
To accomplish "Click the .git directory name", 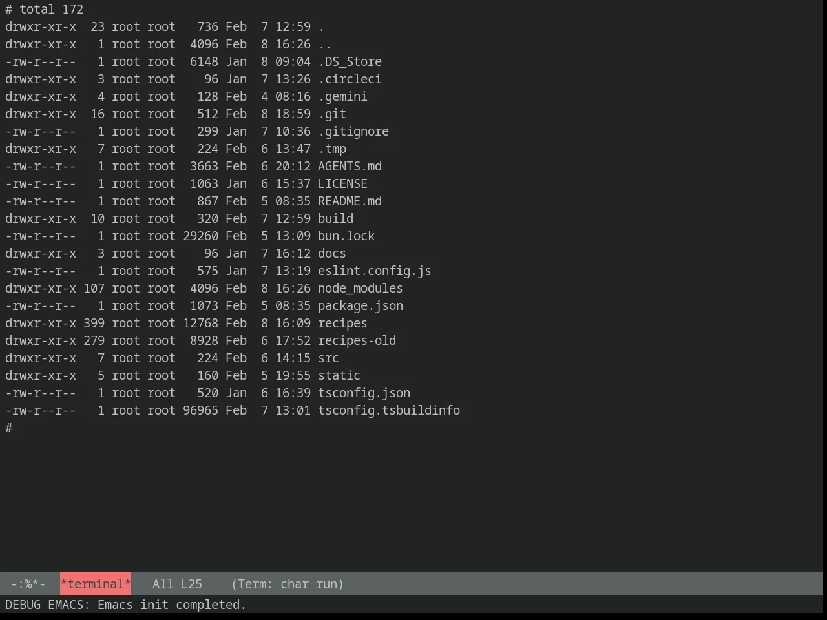I will [x=332, y=114].
